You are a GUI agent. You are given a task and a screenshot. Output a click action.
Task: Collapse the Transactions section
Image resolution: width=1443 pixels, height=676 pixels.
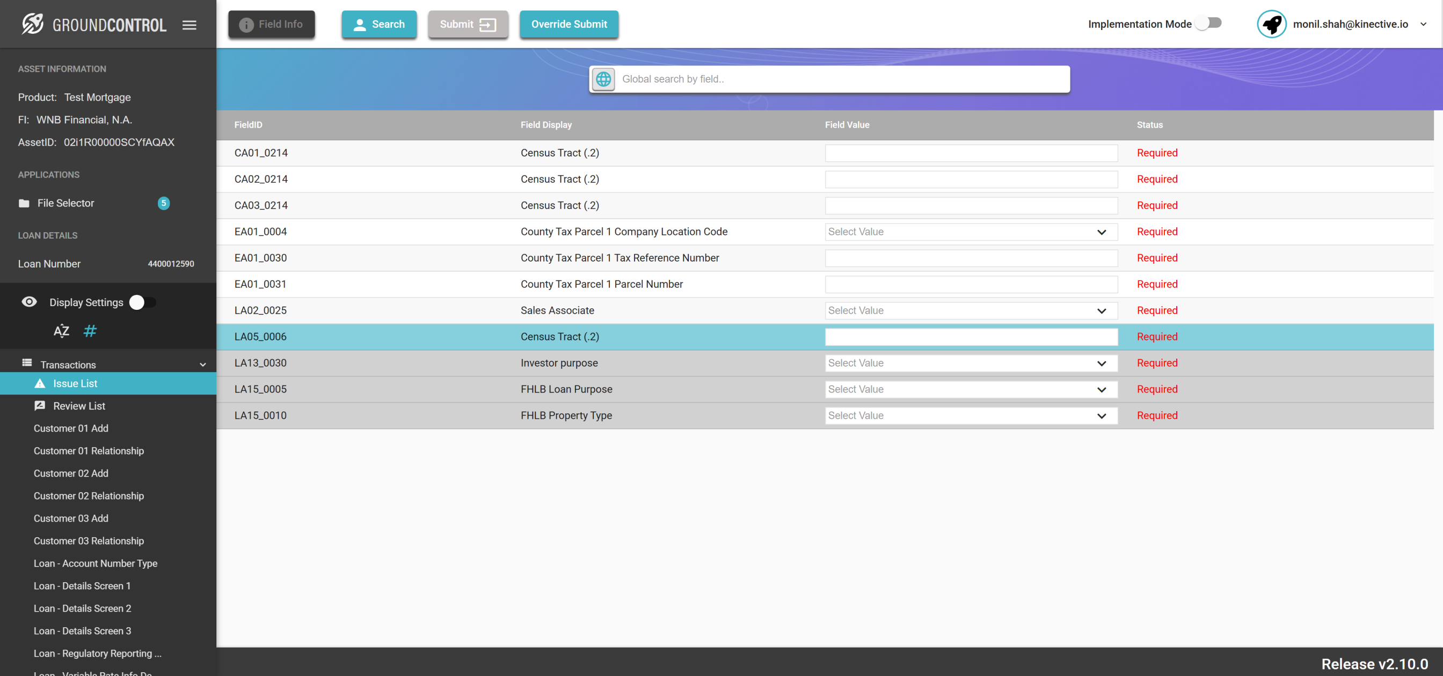point(203,365)
